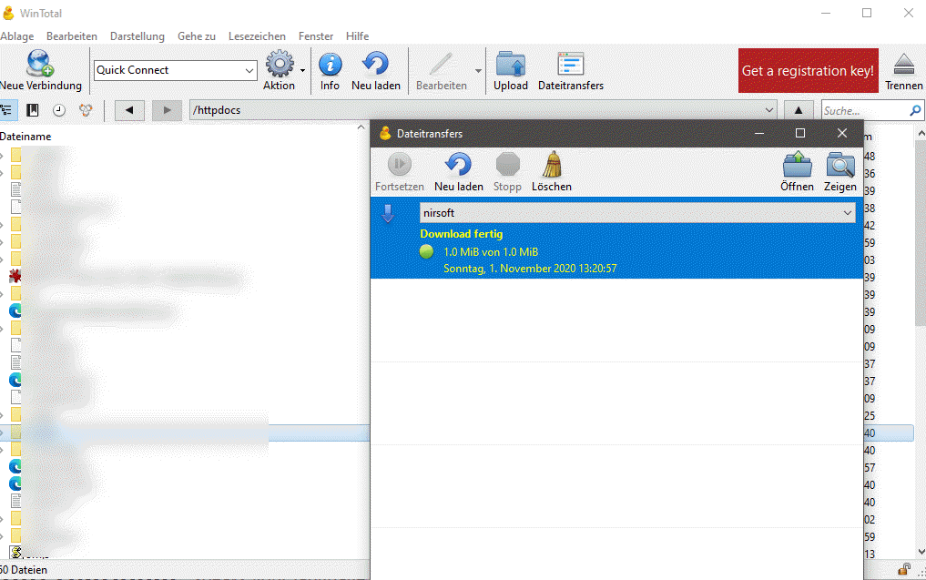Image resolution: width=926 pixels, height=580 pixels.
Task: Open the Aktion dropdown arrow
Action: coord(302,71)
